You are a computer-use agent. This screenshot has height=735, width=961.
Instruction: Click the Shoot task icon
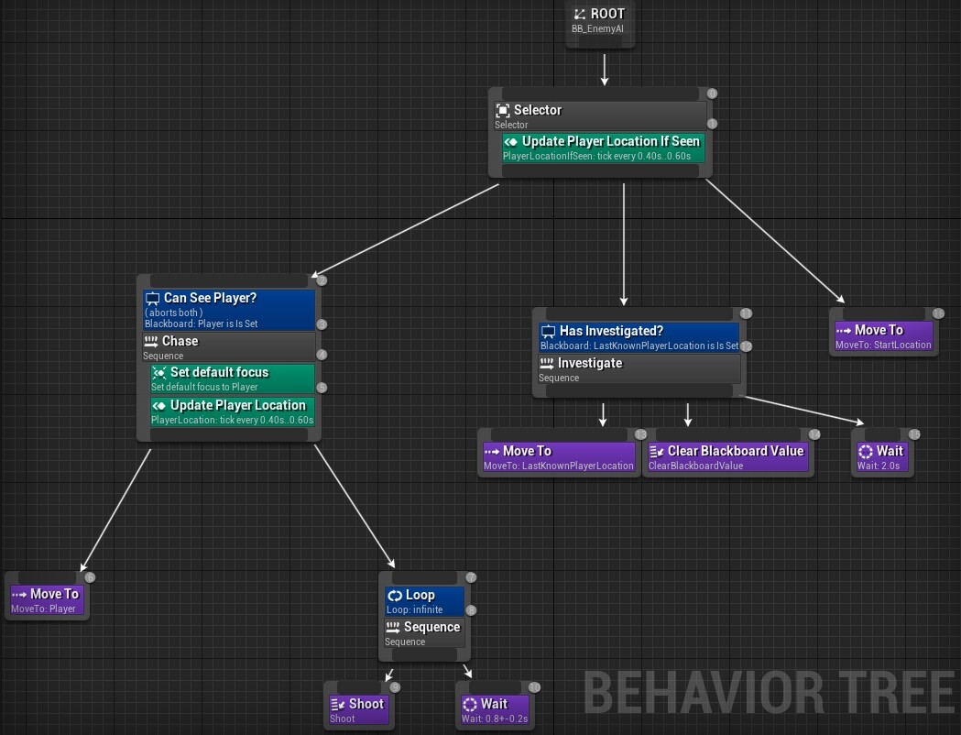point(339,704)
